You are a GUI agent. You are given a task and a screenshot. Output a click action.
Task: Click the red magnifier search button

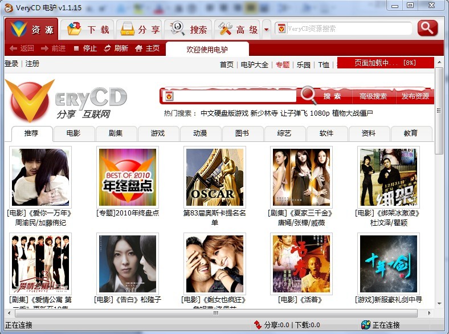pyautogui.click(x=427, y=28)
